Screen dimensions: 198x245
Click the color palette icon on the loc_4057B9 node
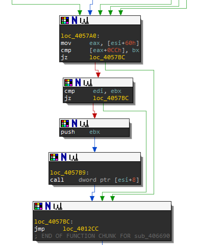(x=54, y=157)
